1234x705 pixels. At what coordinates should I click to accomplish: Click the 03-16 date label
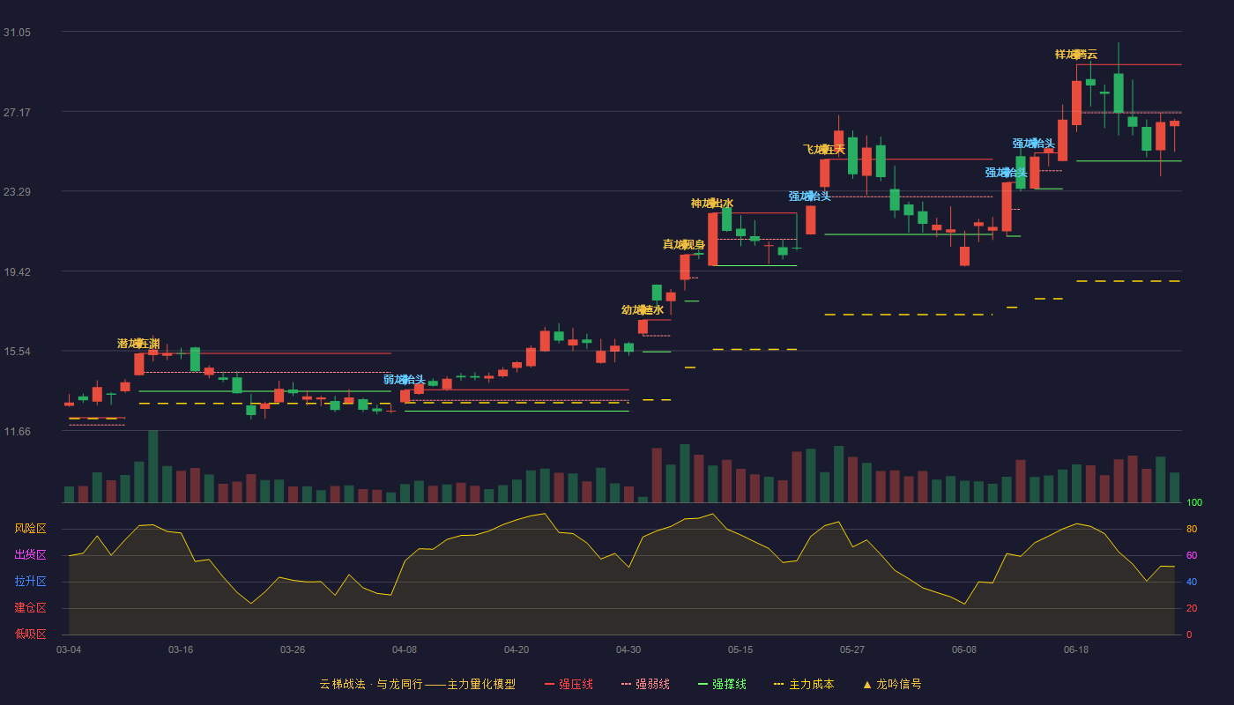(x=181, y=649)
